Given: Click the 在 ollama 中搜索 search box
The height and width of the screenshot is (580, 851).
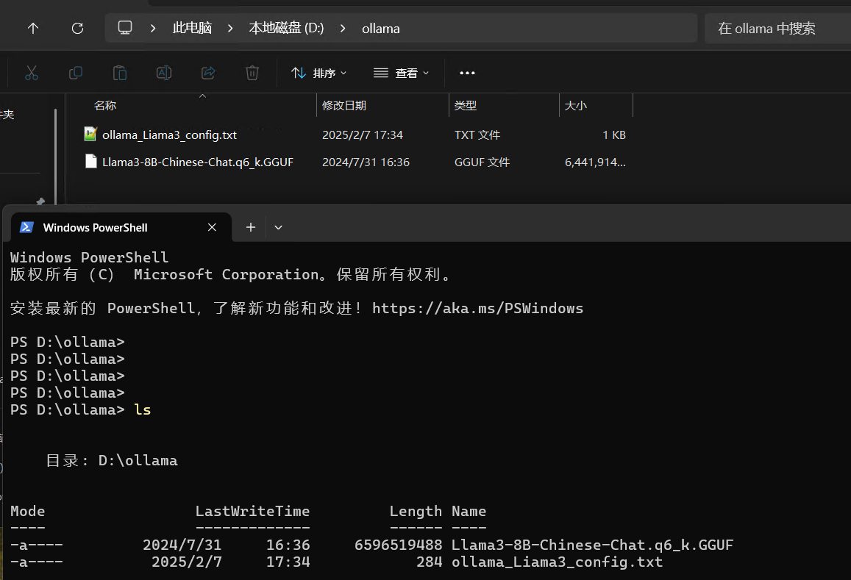Looking at the screenshot, I should [772, 28].
